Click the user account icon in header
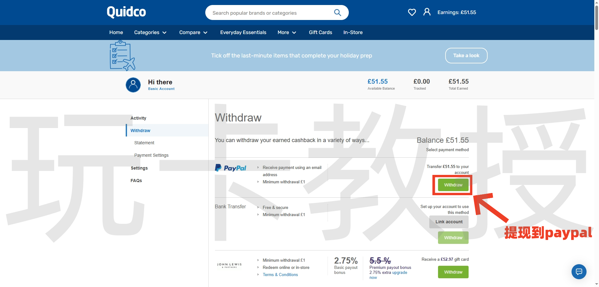 click(427, 12)
